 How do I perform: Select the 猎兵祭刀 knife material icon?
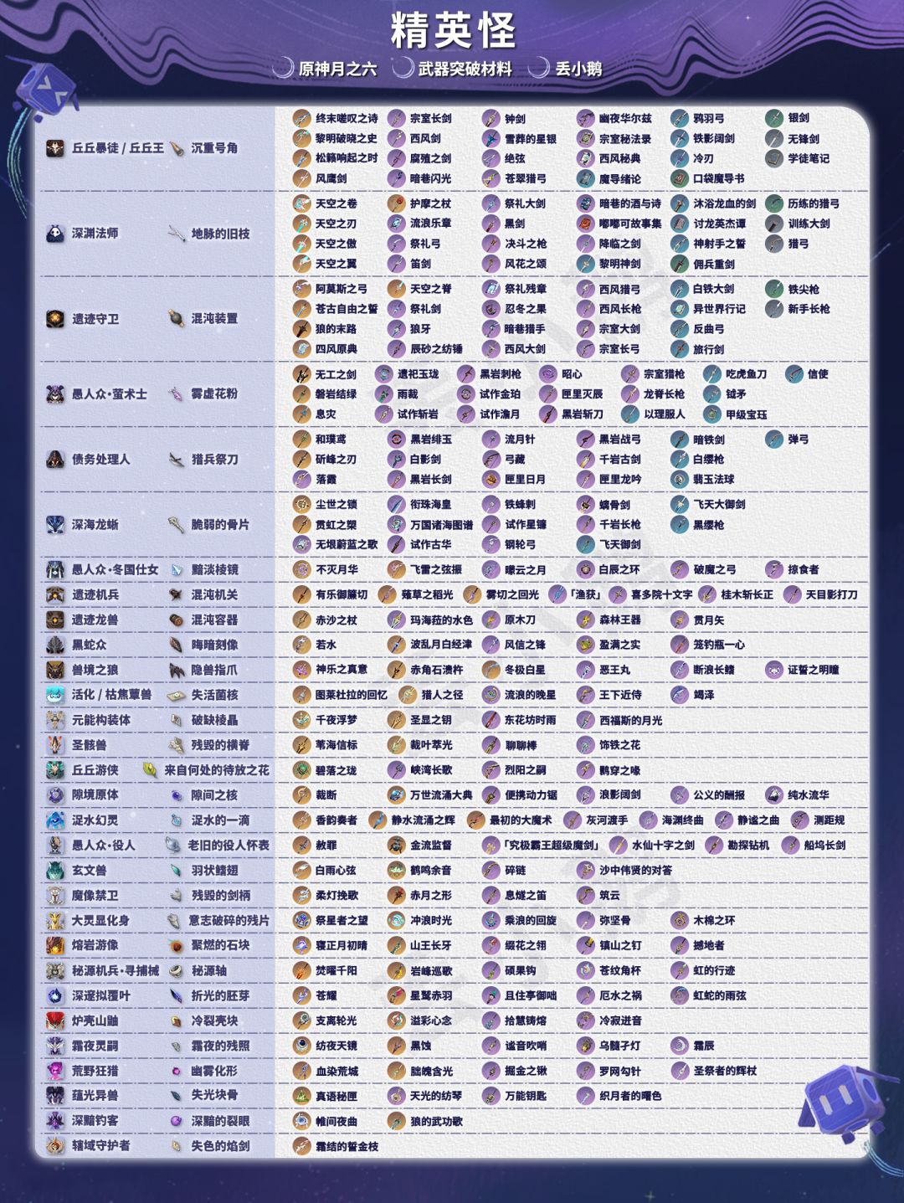pyautogui.click(x=177, y=460)
